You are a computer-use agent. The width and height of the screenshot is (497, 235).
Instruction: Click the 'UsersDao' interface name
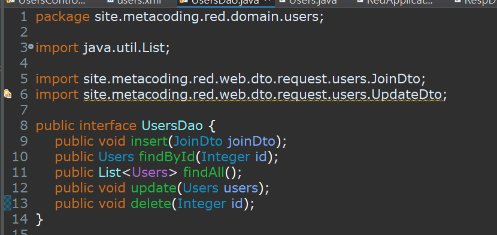pyautogui.click(x=172, y=125)
